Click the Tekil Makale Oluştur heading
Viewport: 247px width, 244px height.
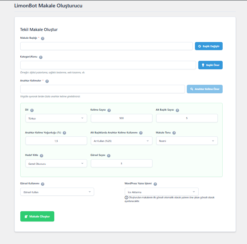39,29
